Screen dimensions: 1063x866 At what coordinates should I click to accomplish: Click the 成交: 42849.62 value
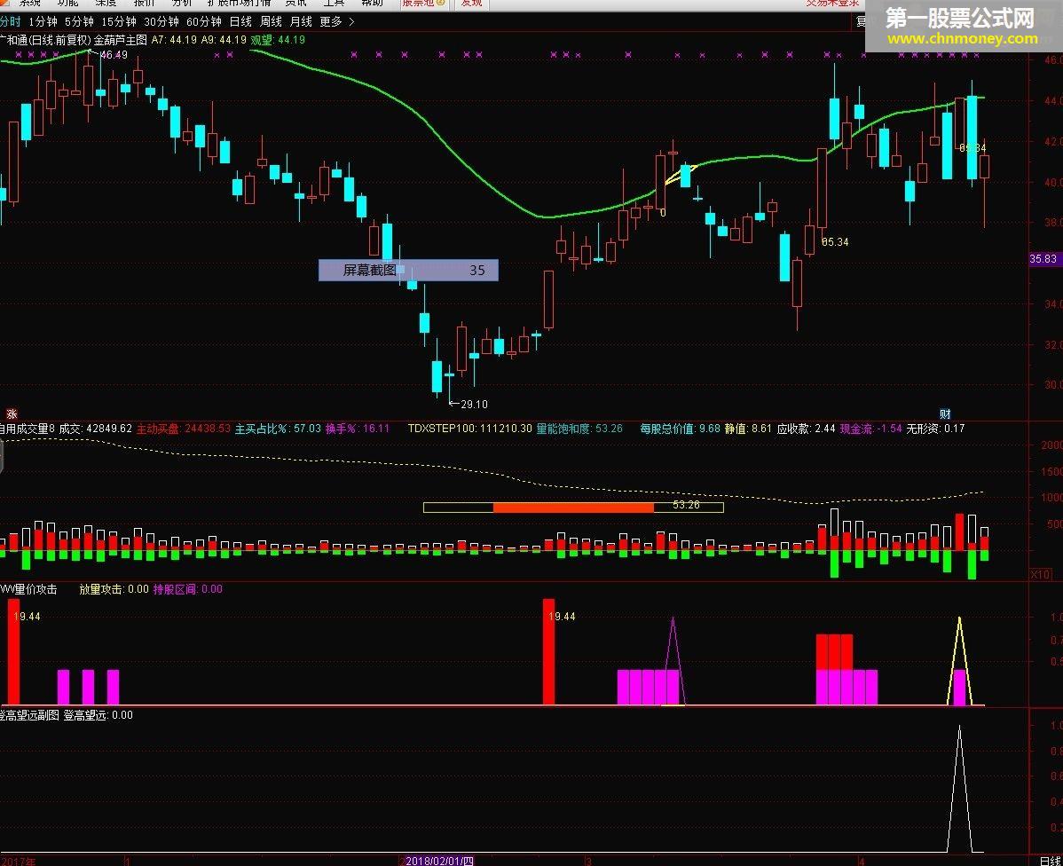[x=96, y=429]
